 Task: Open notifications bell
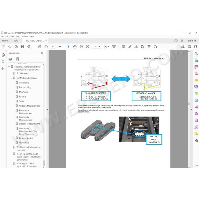pyautogui.click(x=182, y=41)
